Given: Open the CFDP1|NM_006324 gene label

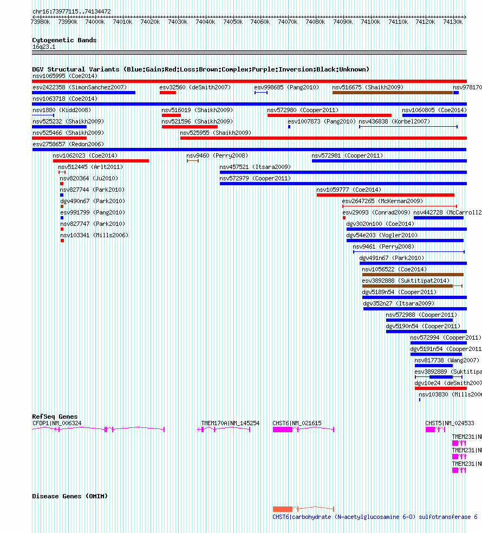Looking at the screenshot, I should tap(57, 423).
